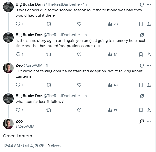Like the "what comic does it follow?" tweet

pos(79,110)
